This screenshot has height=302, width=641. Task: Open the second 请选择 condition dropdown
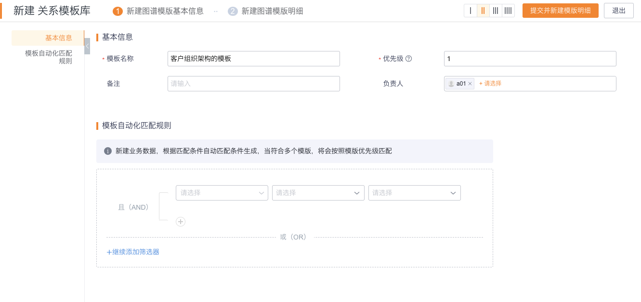[x=318, y=193]
